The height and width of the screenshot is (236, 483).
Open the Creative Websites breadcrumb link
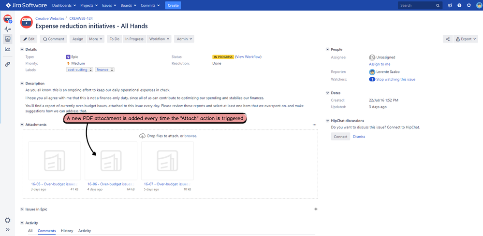coord(50,18)
